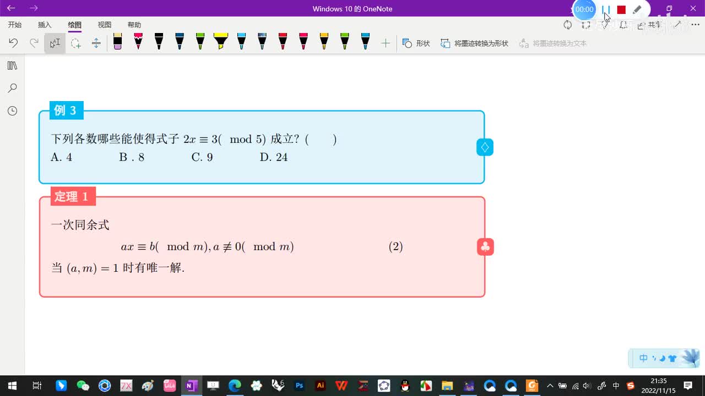Image resolution: width=705 pixels, height=396 pixels.
Task: Open the volume control in the tray
Action: 587,386
